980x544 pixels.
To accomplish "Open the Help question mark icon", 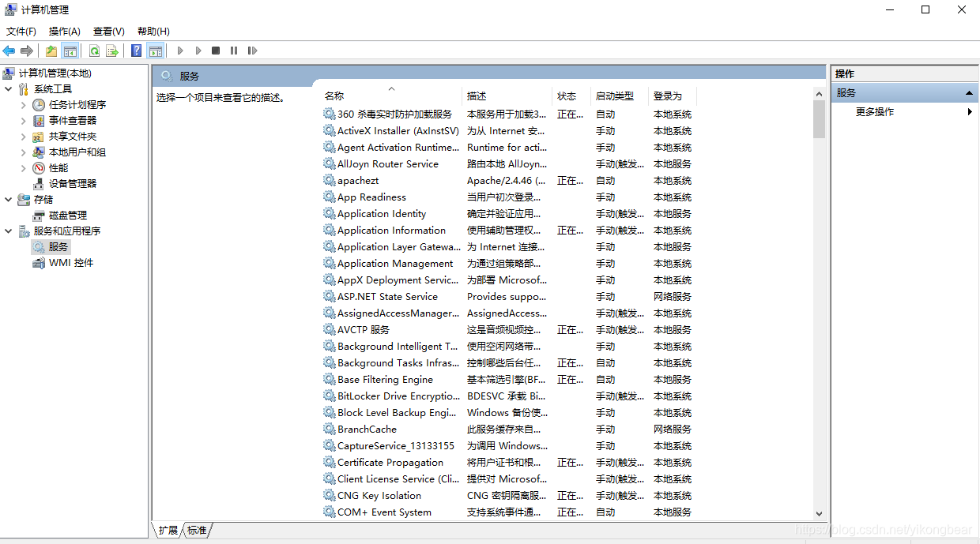I will point(137,51).
